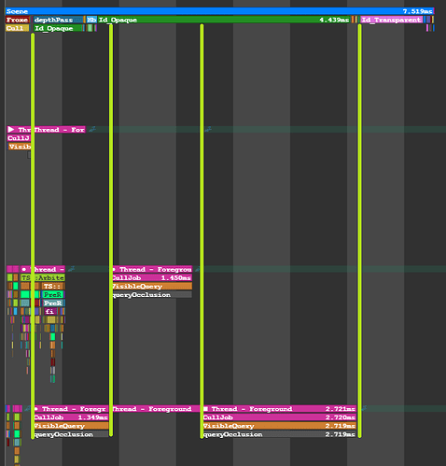Select the yellow Cull block
The width and height of the screenshot is (446, 466).
point(17,28)
